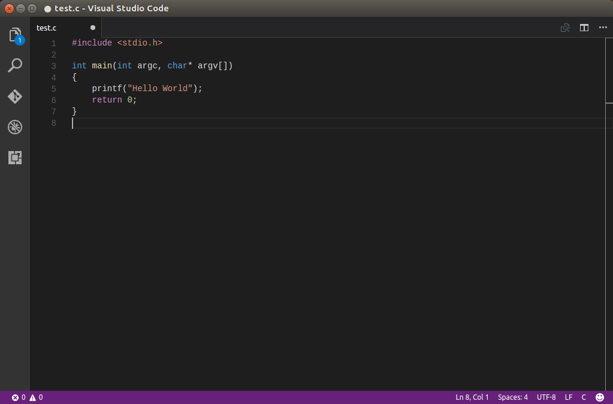Open the Debug view in activity bar

pos(15,127)
